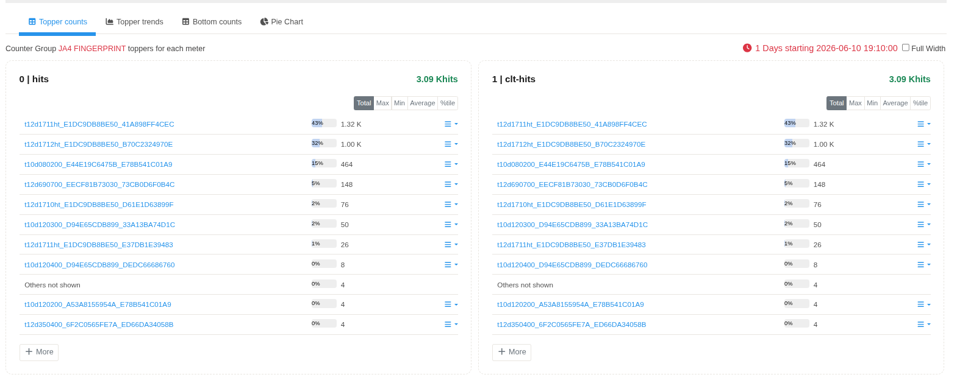Screen dimensions: 957x383
Task: Select Max in the hits panel
Action: pyautogui.click(x=382, y=103)
